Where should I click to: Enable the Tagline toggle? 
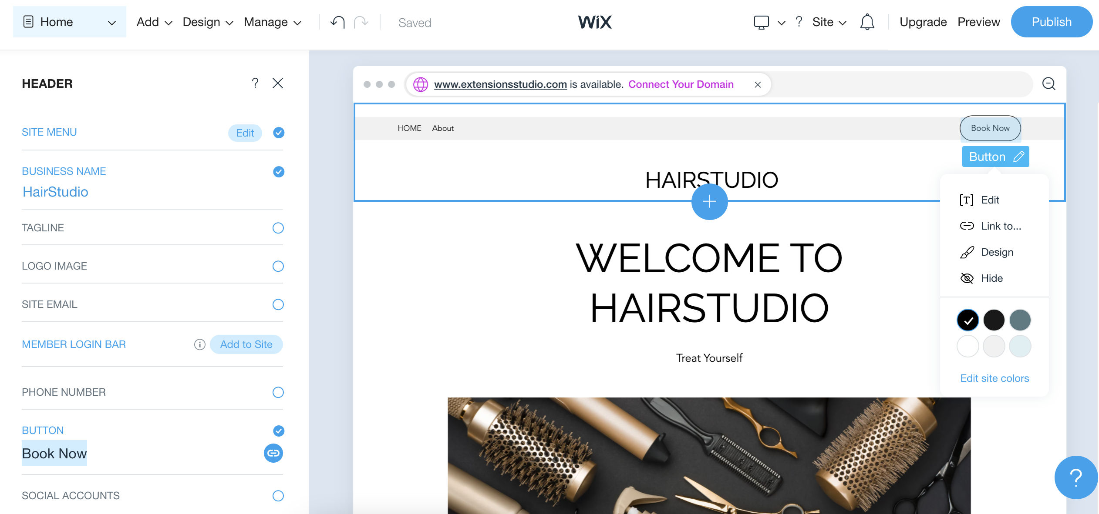point(278,228)
